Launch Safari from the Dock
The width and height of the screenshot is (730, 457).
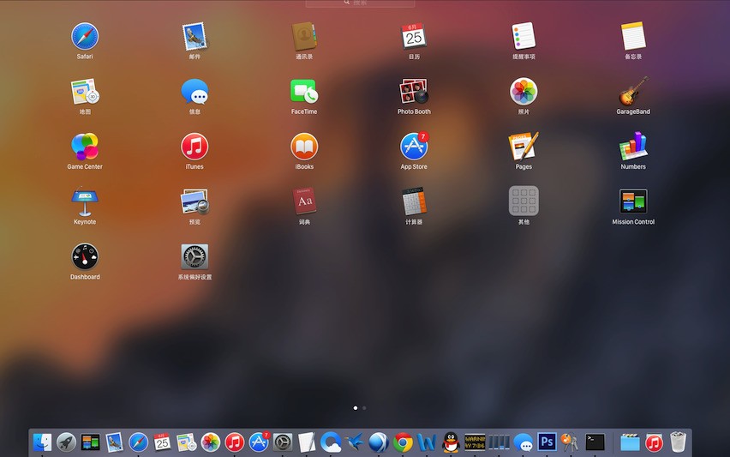138,442
